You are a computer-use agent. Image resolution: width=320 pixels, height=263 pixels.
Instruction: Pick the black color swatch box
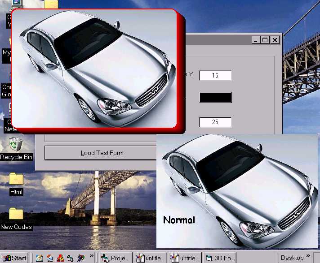tap(215, 97)
